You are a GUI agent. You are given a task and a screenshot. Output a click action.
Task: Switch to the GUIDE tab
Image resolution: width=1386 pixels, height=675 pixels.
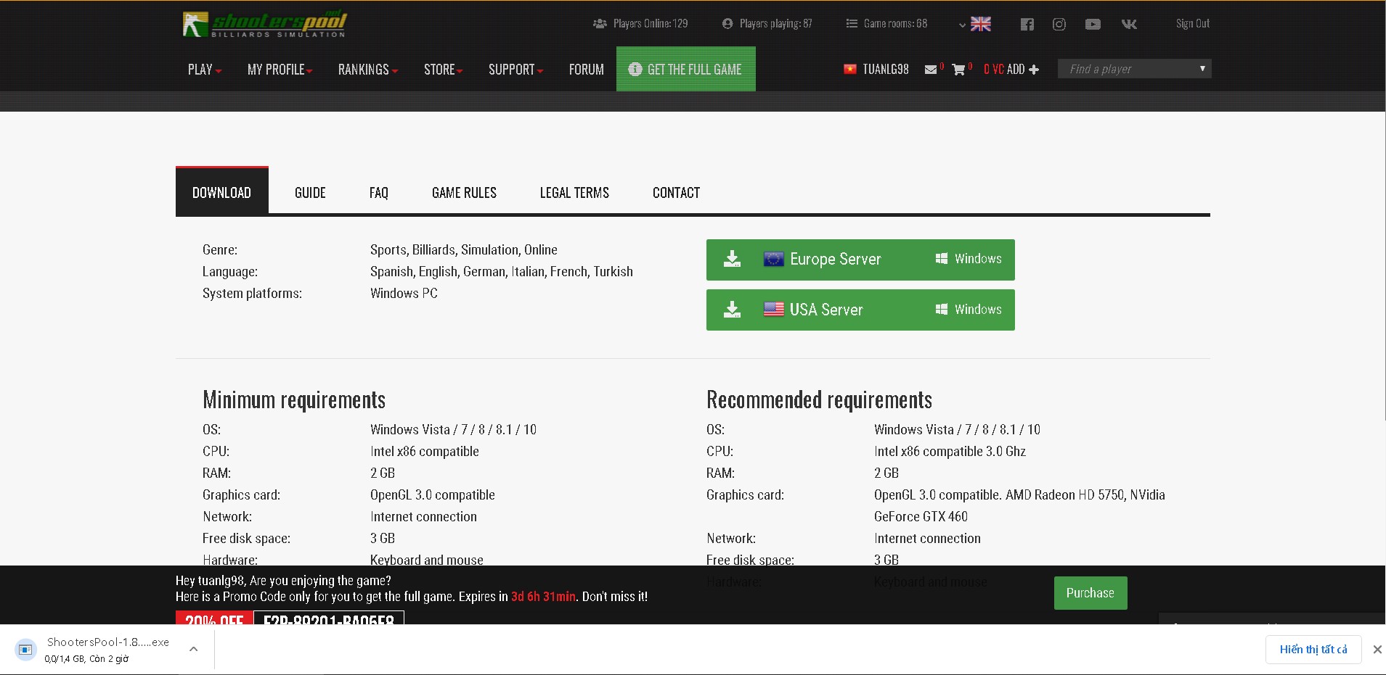click(x=310, y=193)
